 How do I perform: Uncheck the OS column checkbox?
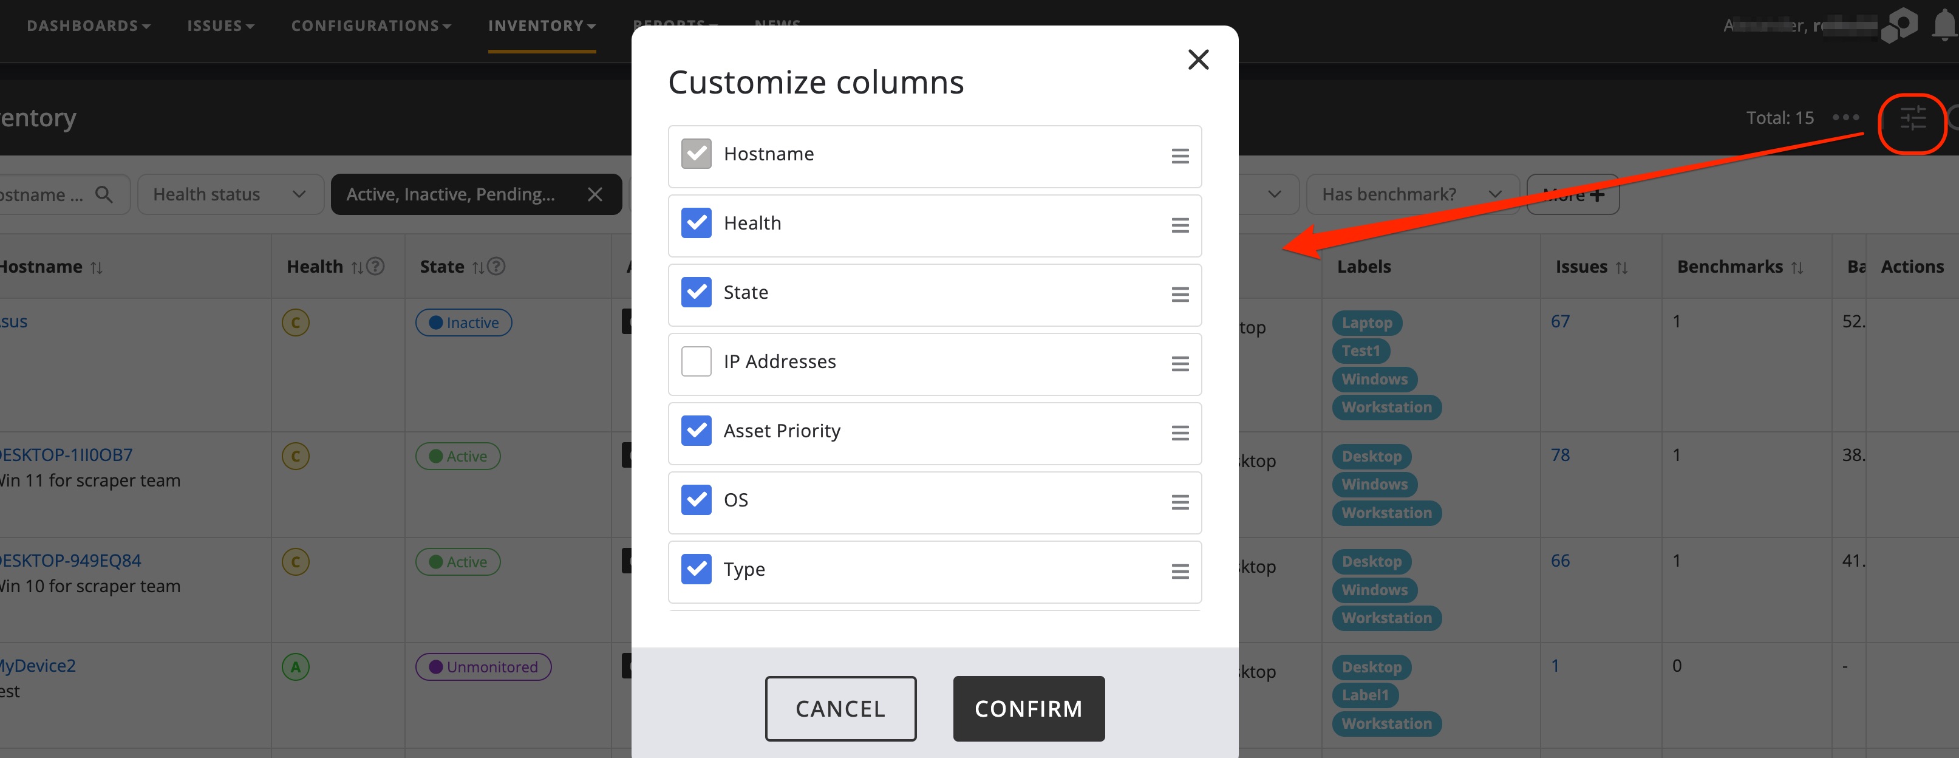(x=696, y=499)
